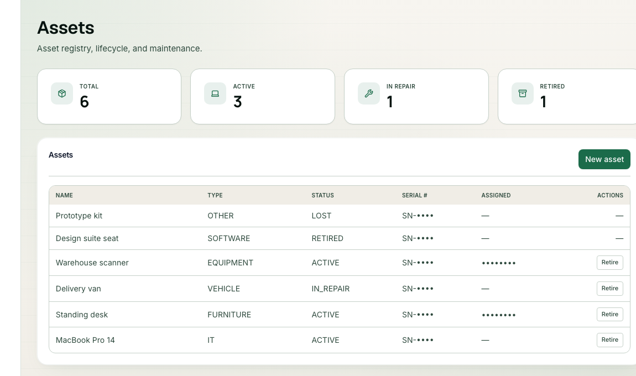Screen dimensions: 636x376
Task: Click the ACTIVE count 3 value
Action: tap(238, 102)
